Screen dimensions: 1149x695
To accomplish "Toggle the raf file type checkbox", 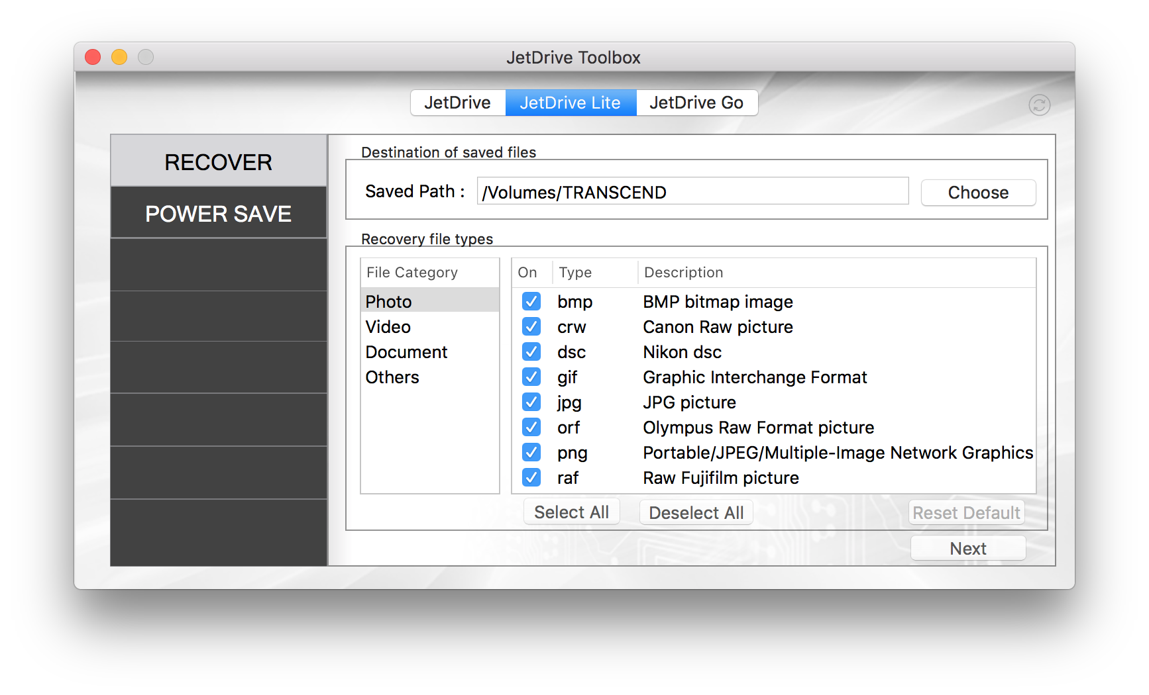I will 531,477.
